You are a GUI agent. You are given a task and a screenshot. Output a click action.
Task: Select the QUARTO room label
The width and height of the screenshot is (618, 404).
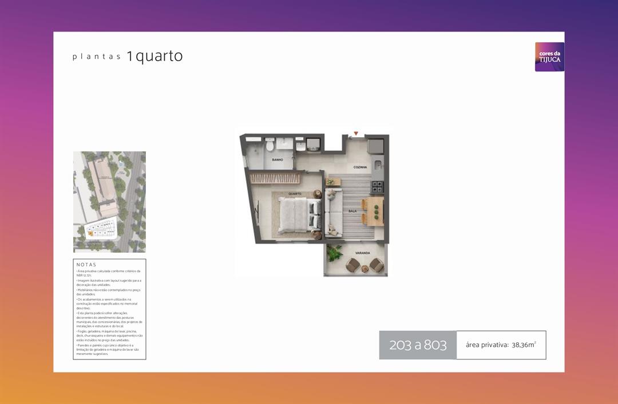pos(295,194)
